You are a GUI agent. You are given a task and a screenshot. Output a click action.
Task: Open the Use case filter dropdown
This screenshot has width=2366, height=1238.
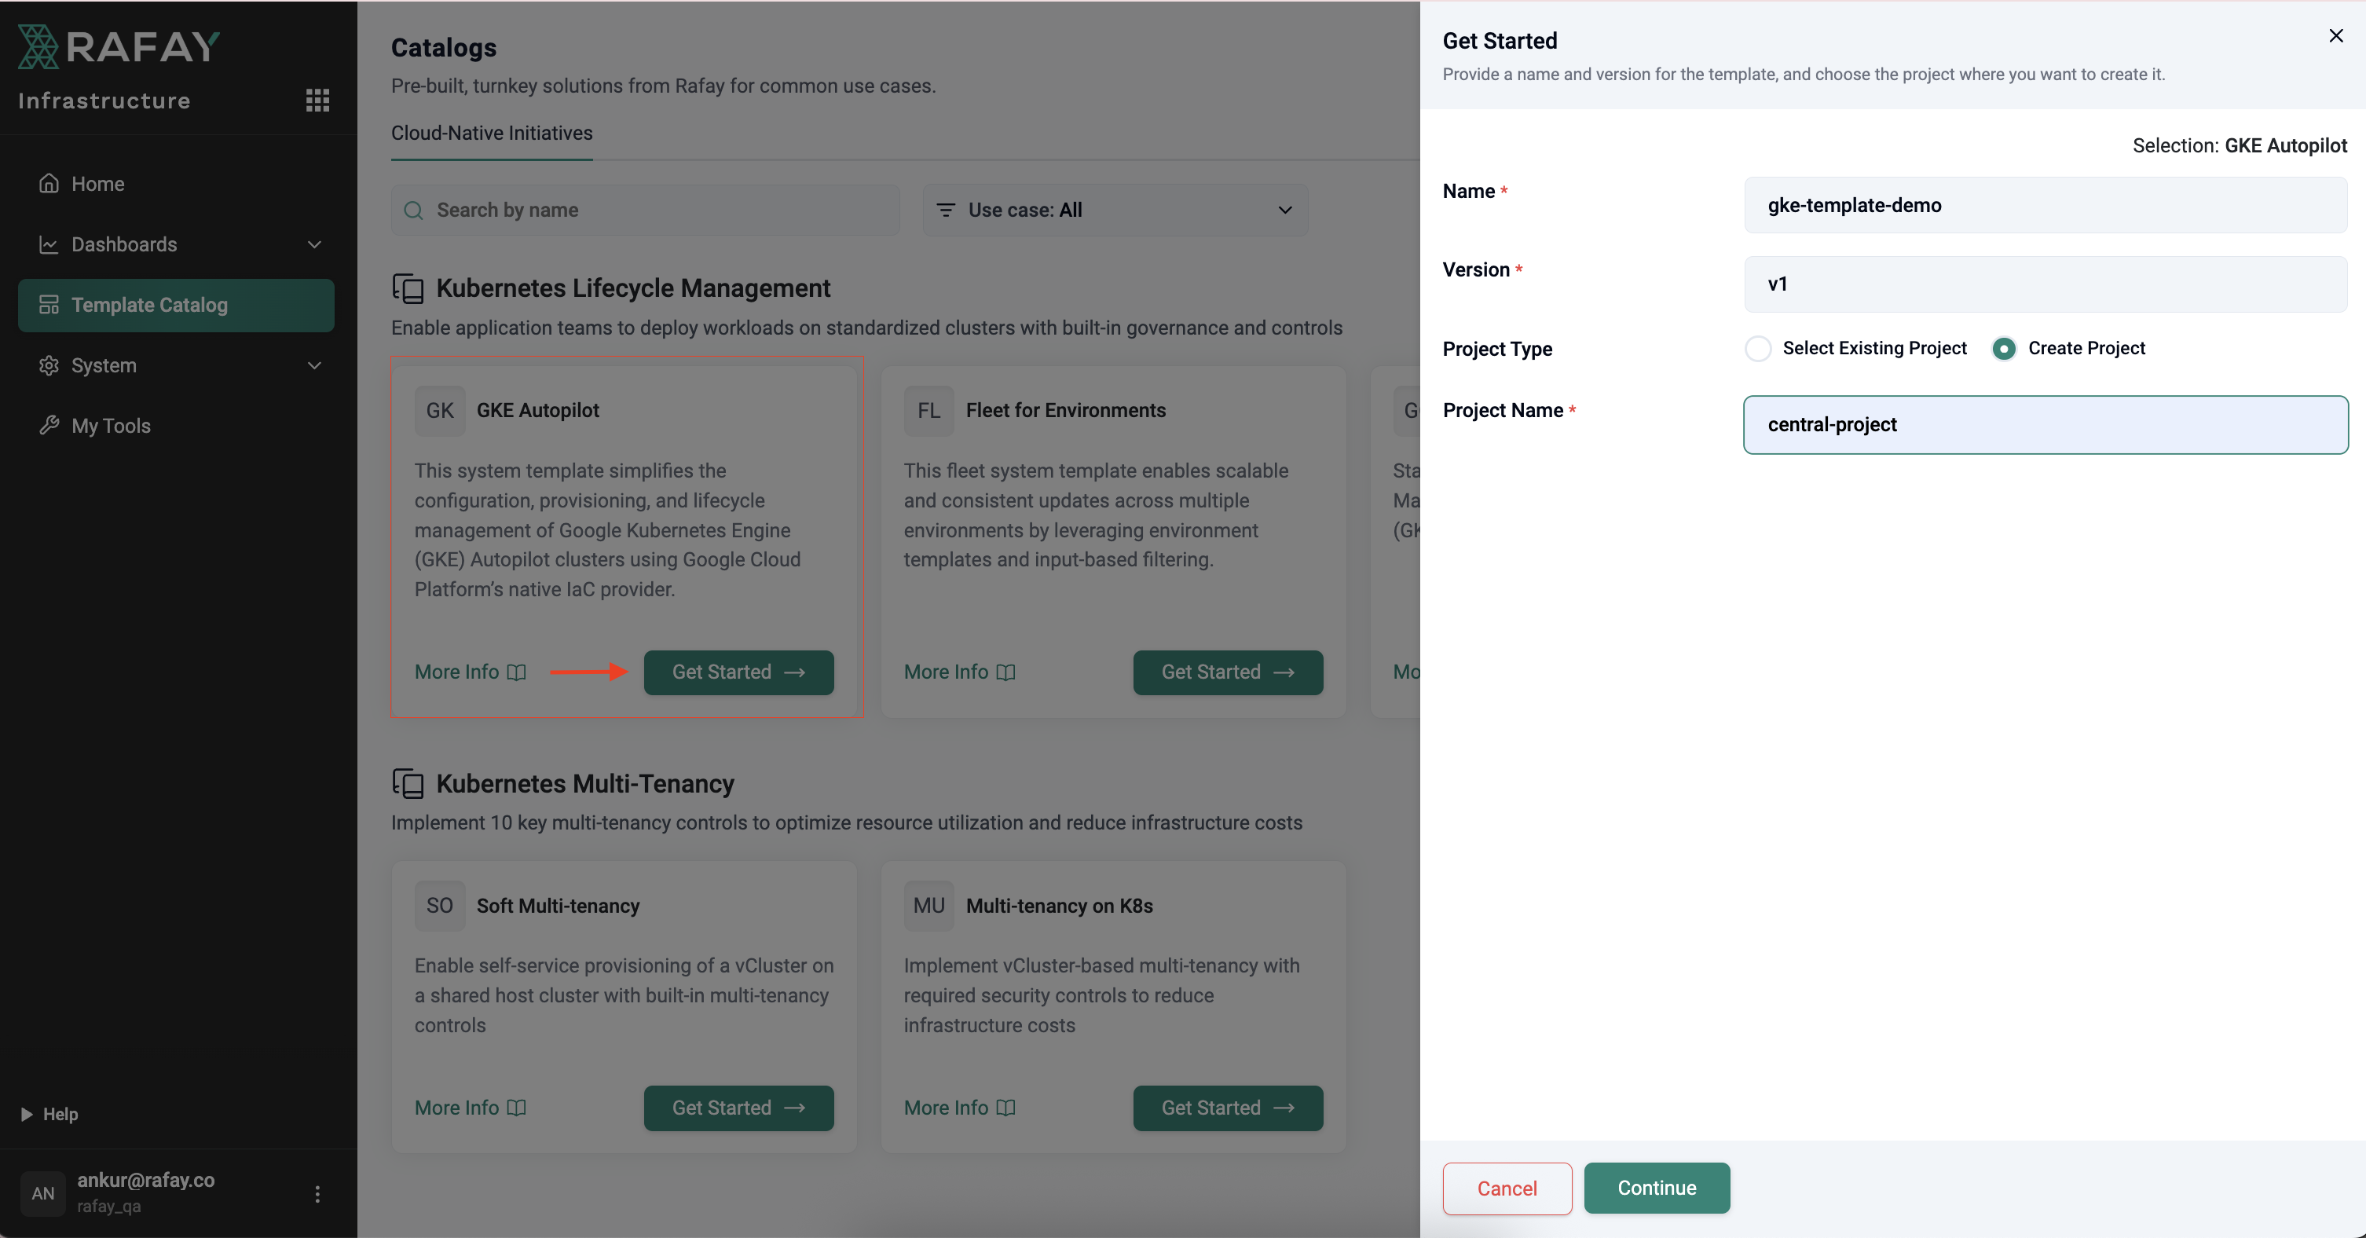click(1114, 211)
